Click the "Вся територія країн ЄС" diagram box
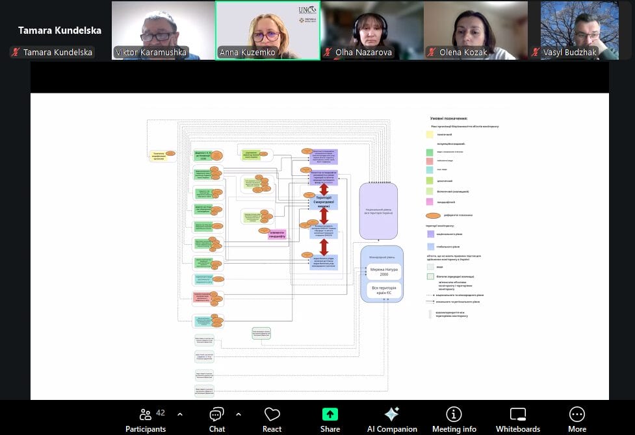635x435 pixels. (x=382, y=290)
